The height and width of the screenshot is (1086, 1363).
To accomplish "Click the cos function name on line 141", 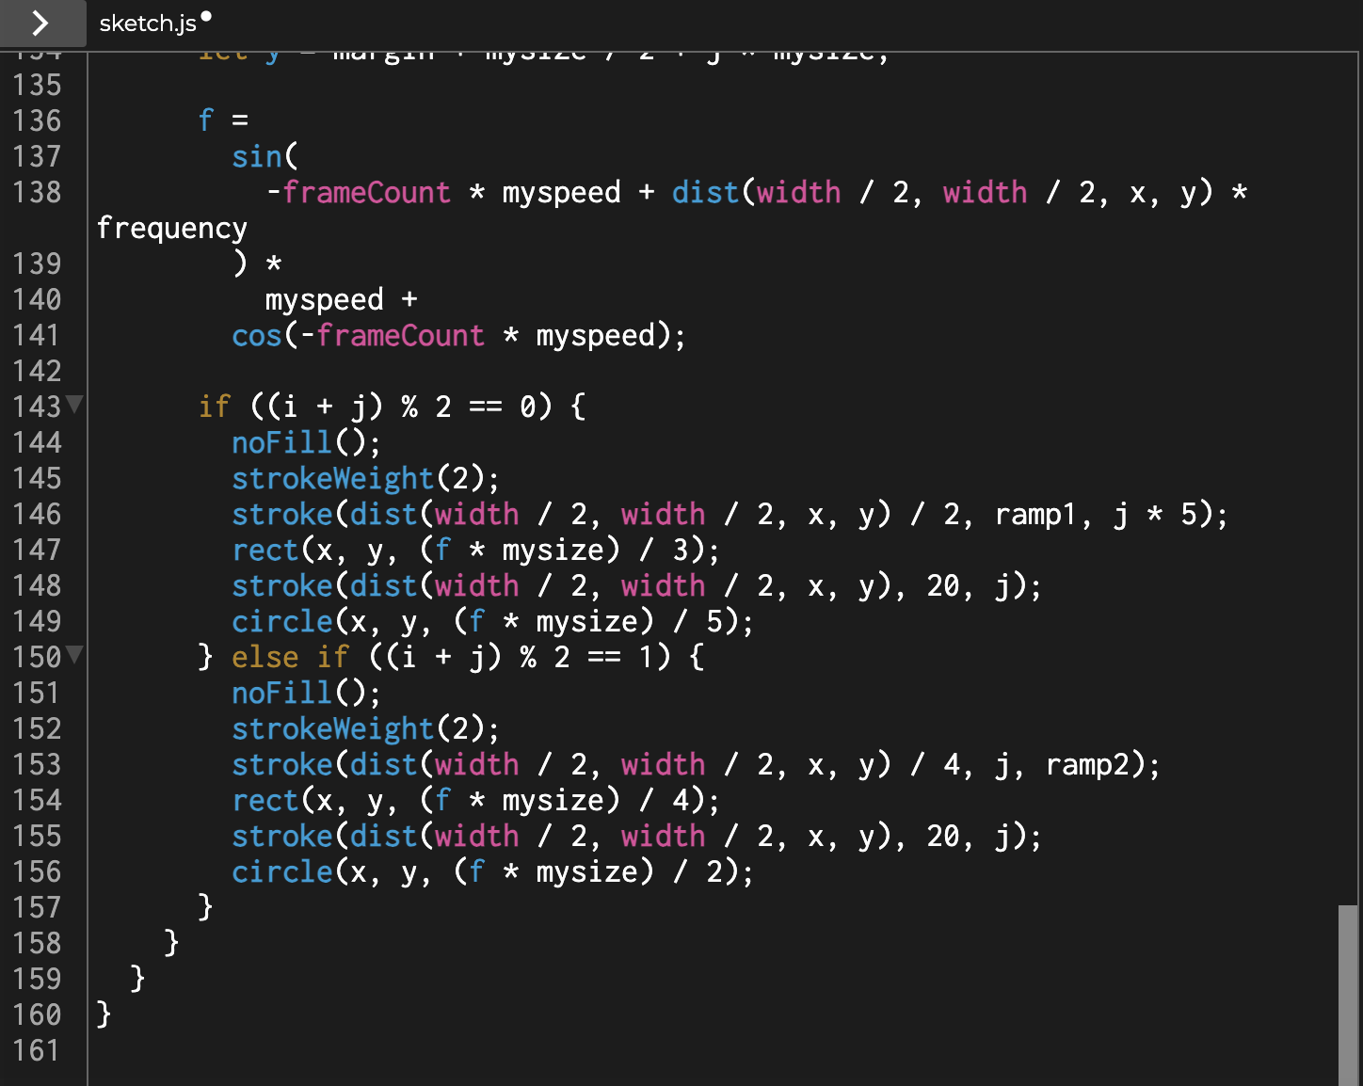I will (256, 335).
